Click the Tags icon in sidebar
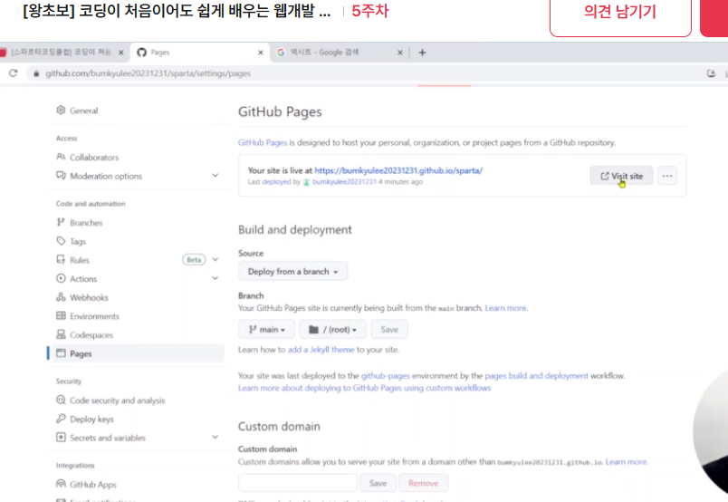This screenshot has height=502, width=728. (x=61, y=241)
